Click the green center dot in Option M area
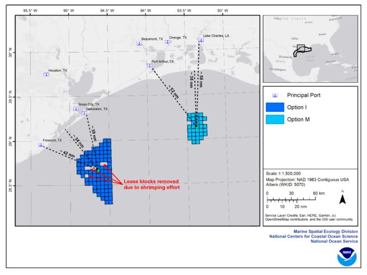 196,126
